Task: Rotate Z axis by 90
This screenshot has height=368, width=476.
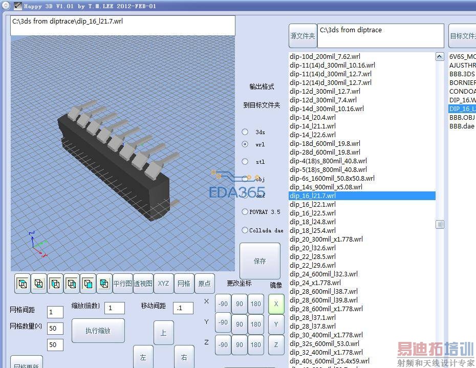Action: click(240, 344)
